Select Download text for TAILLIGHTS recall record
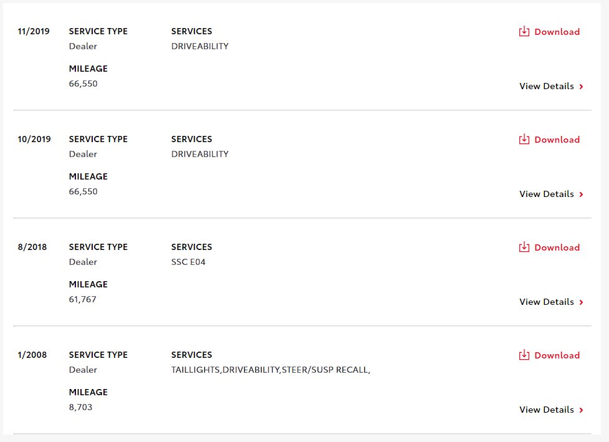 point(557,355)
